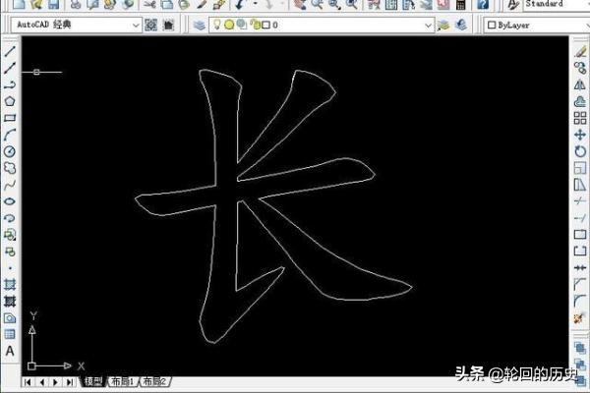Click the My Workspace icon
This screenshot has height=393, width=590.
[168, 26]
